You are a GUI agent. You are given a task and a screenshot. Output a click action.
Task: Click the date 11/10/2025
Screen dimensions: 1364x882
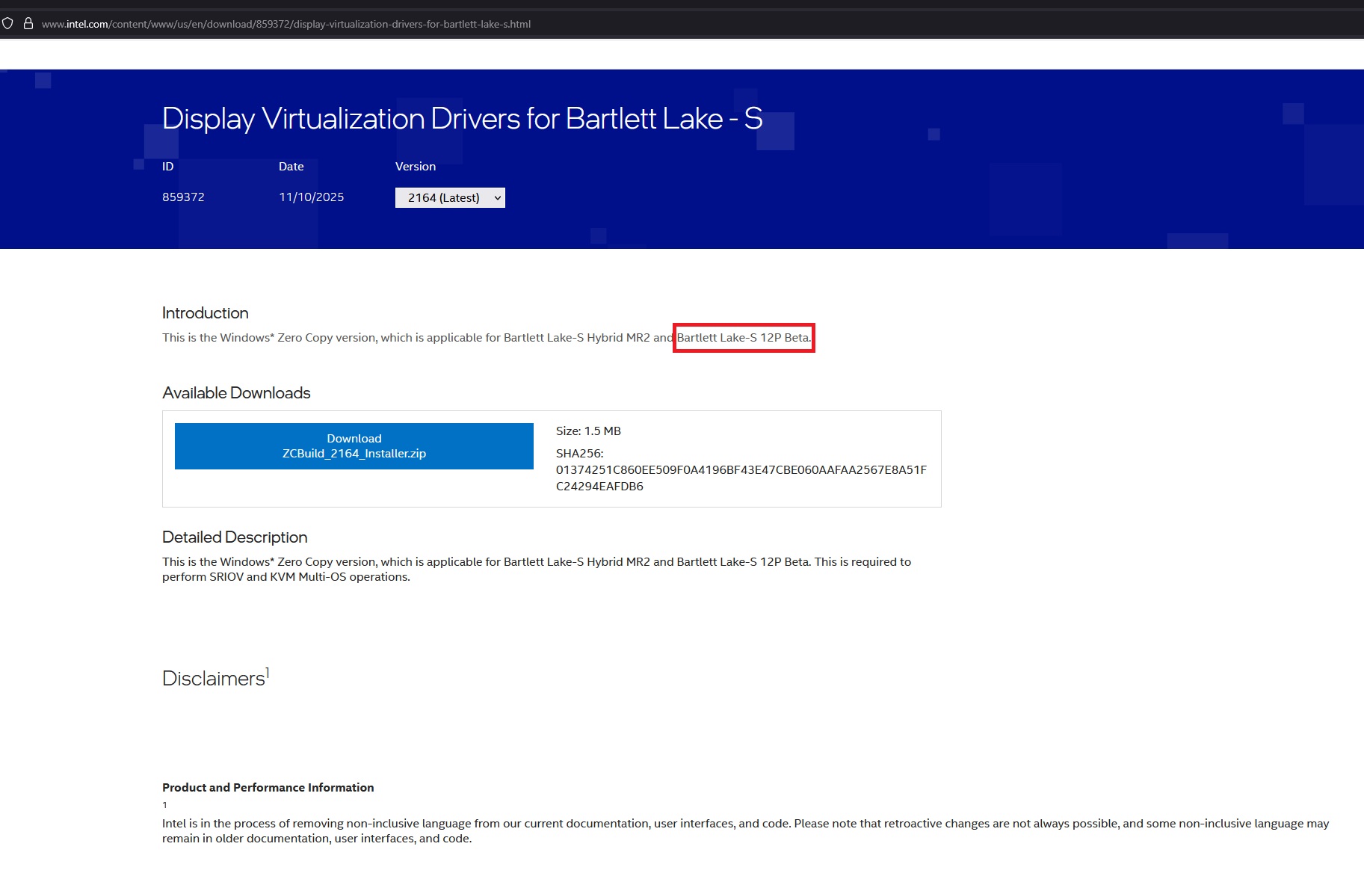[312, 197]
